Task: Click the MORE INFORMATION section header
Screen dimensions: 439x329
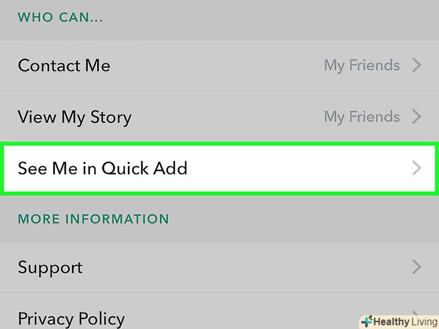Action: point(93,218)
